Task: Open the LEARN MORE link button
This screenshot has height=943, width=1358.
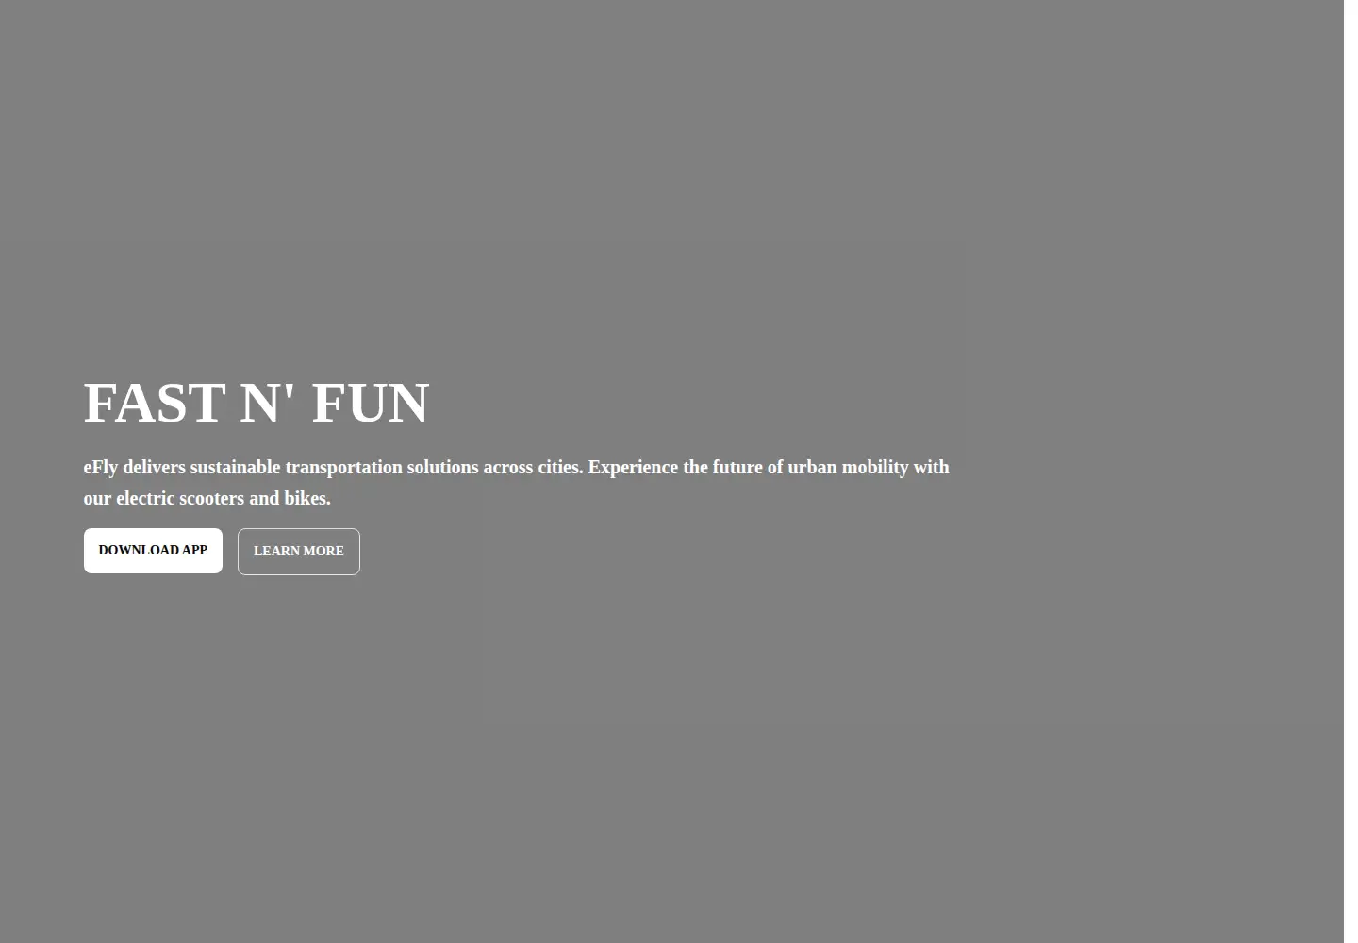Action: pyautogui.click(x=299, y=552)
